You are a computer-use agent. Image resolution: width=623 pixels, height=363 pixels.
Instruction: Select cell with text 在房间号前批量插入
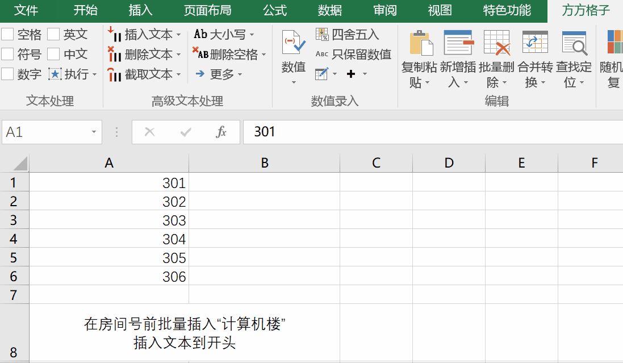185,333
